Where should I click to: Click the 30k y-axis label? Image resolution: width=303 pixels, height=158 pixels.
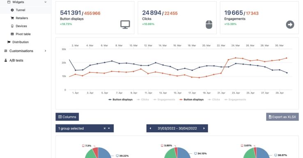[x=64, y=50]
